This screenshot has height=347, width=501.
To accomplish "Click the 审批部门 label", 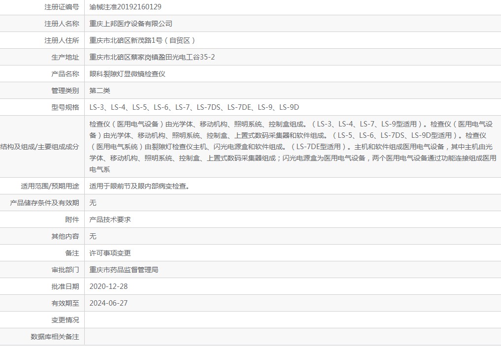I will click(65, 270).
